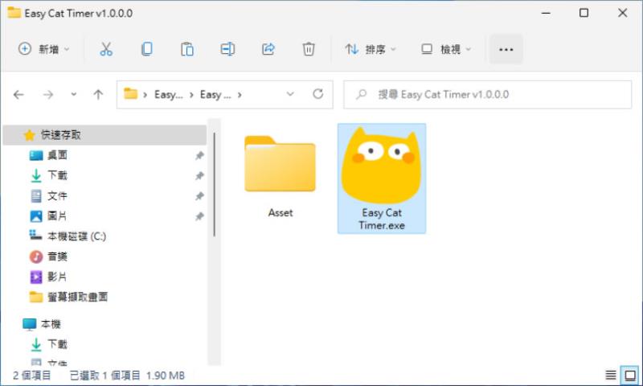643x386 pixels.
Task: Click the search box for Easy Cat Timer
Action: [487, 95]
